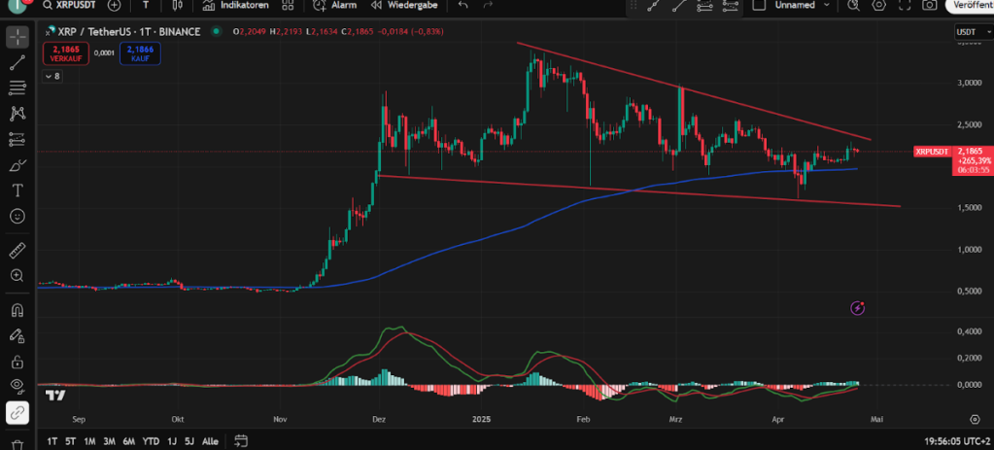Screen dimensions: 994x450
Task: Open the USDT currency dropdown
Action: pyautogui.click(x=966, y=32)
